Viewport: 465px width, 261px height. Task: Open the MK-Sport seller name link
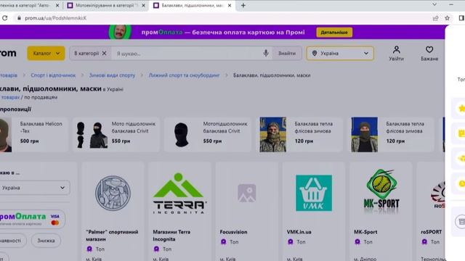(x=365, y=232)
